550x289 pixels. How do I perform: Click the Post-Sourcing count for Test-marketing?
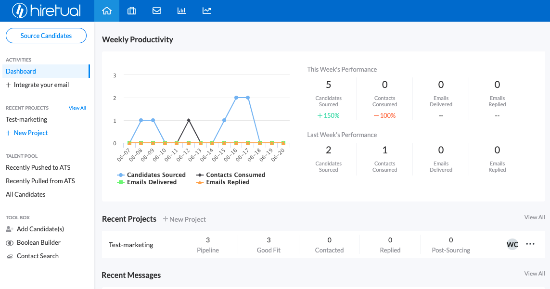[x=451, y=240]
